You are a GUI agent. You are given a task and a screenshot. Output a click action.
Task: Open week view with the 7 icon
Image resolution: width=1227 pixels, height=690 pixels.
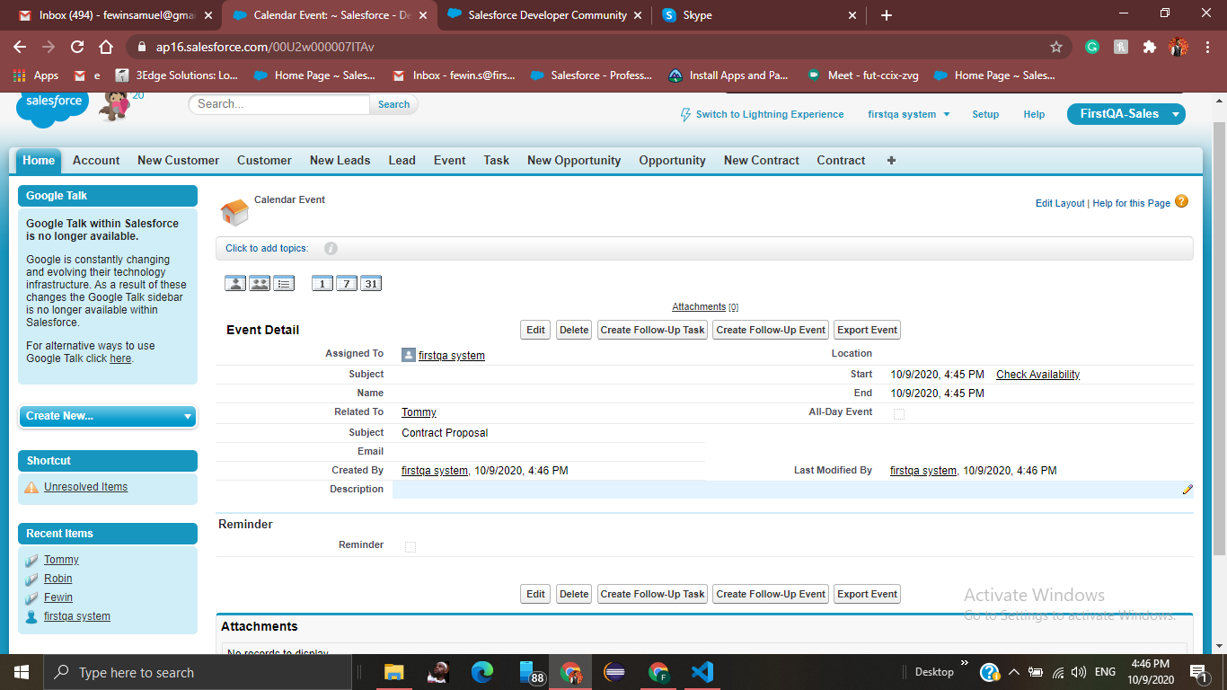pyautogui.click(x=345, y=282)
